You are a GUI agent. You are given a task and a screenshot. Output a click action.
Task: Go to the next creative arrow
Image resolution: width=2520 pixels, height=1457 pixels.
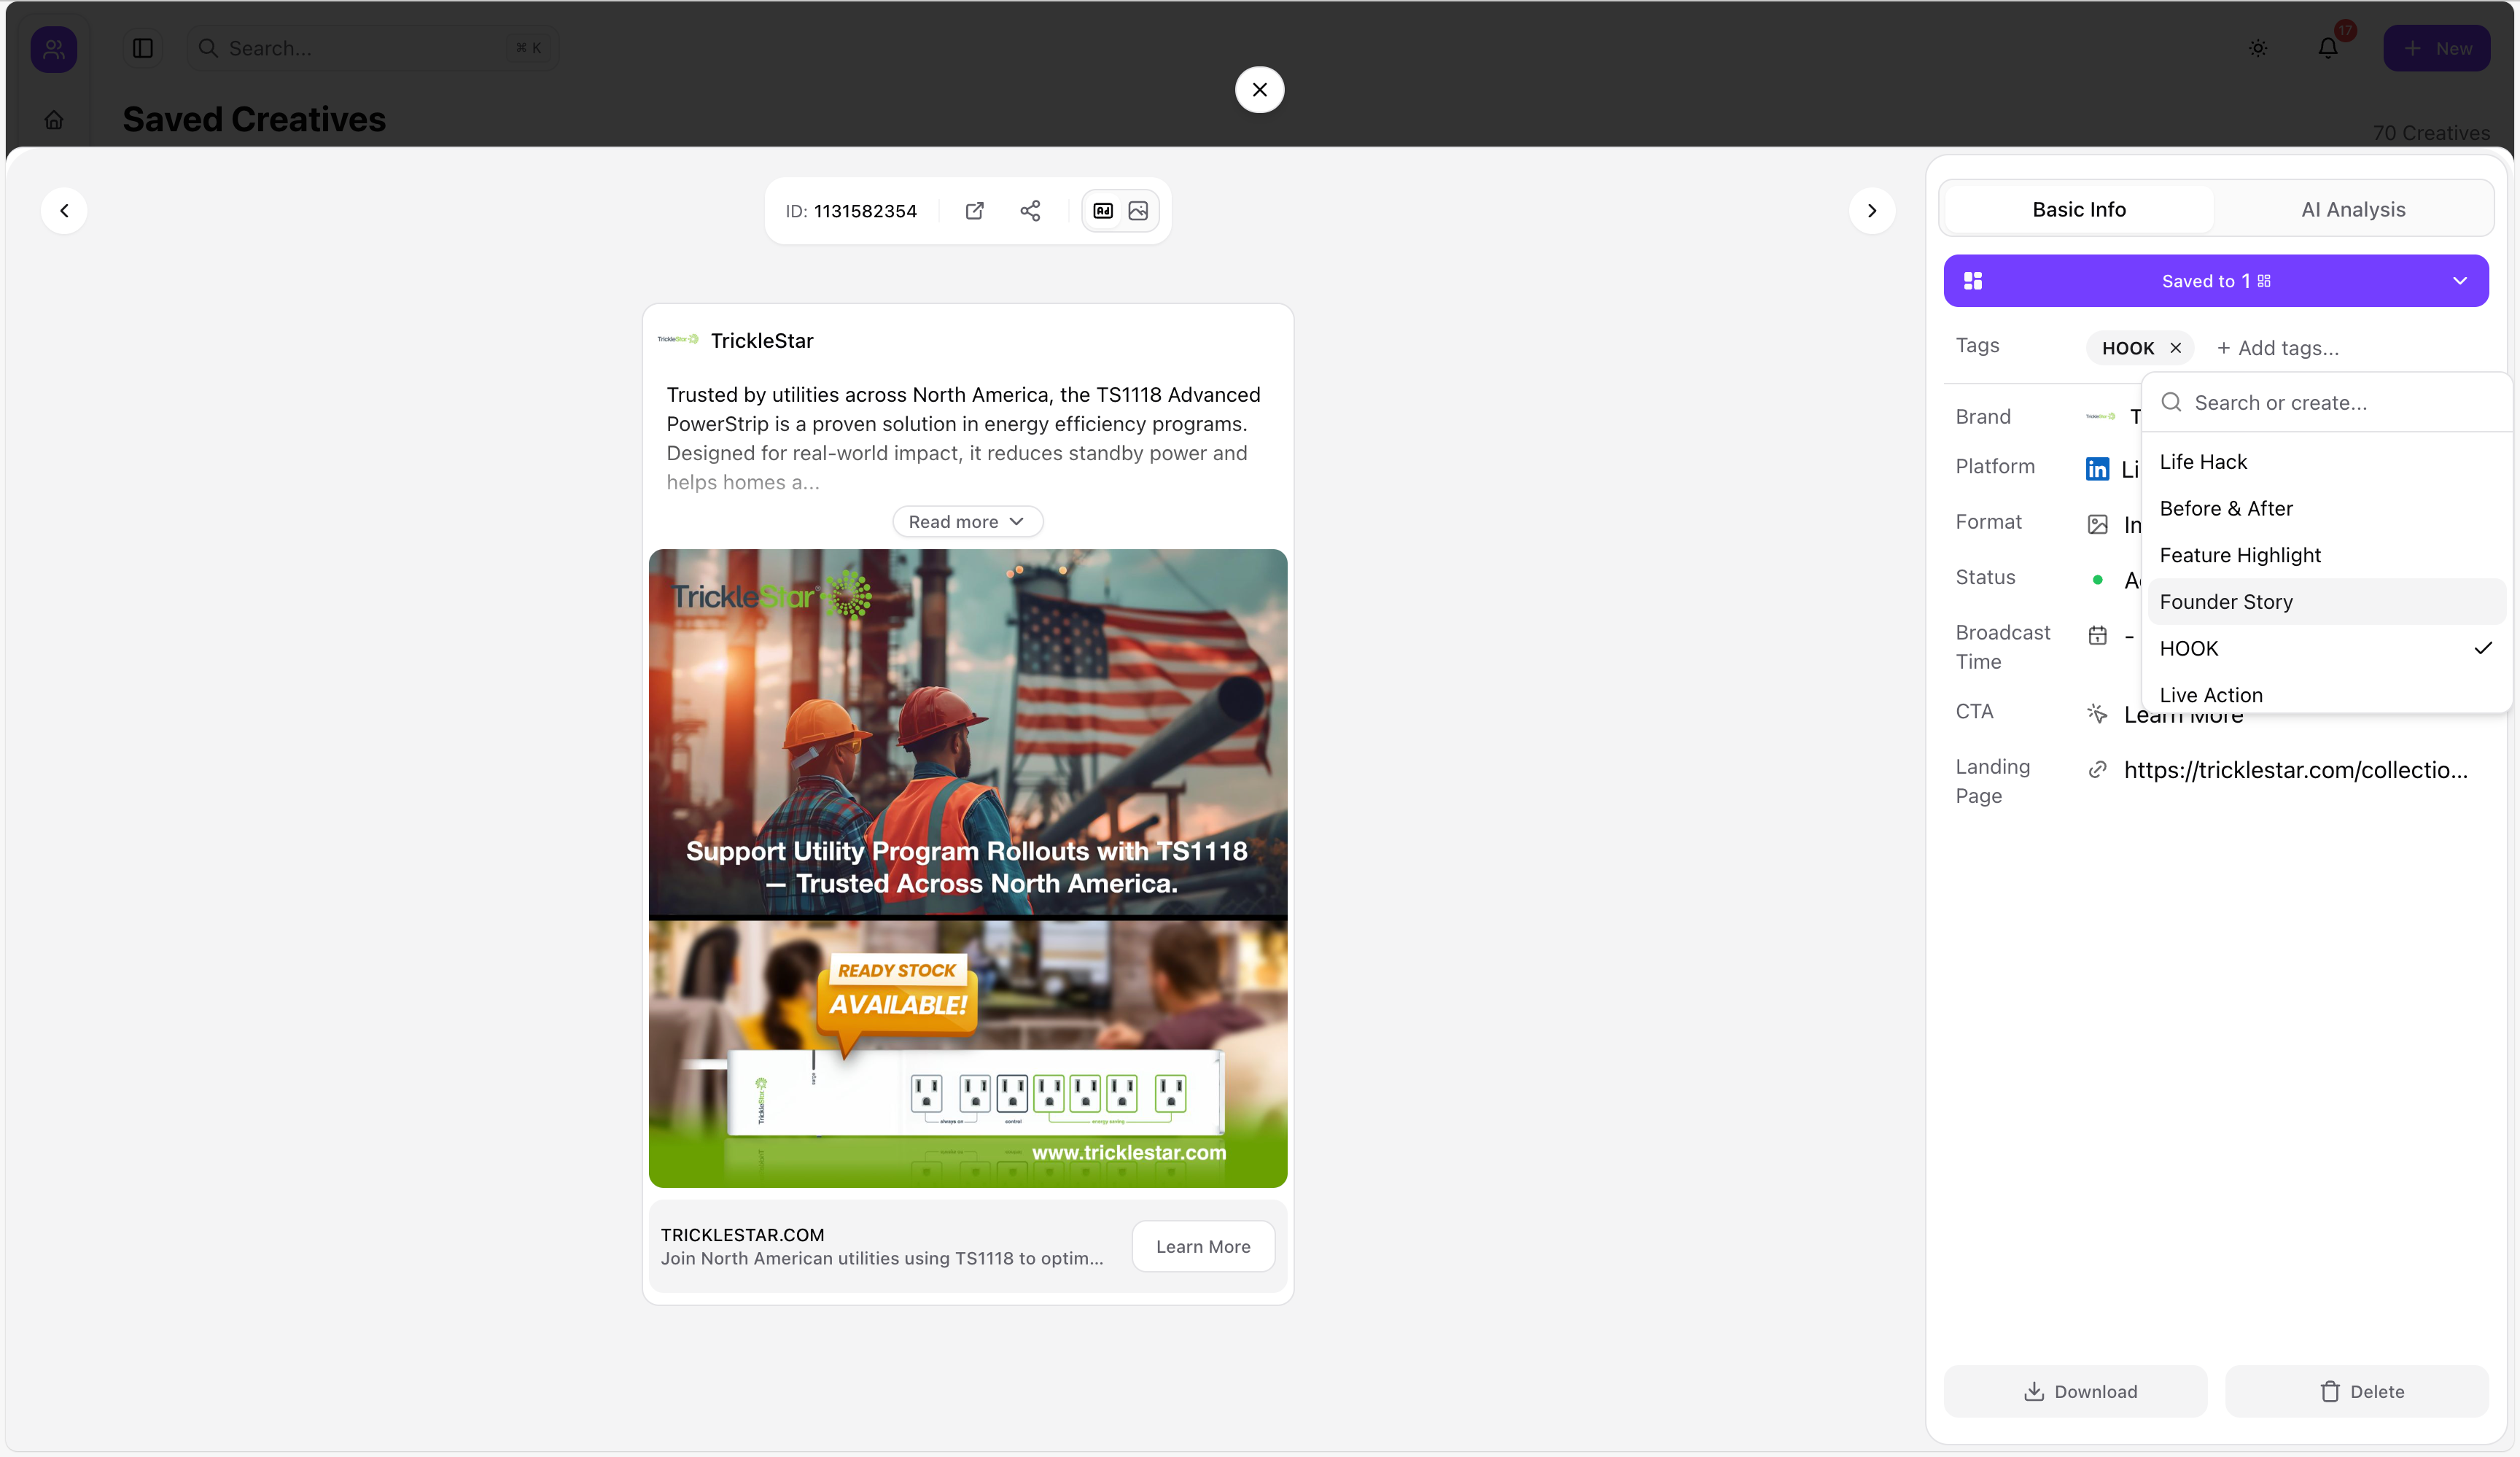1871,211
